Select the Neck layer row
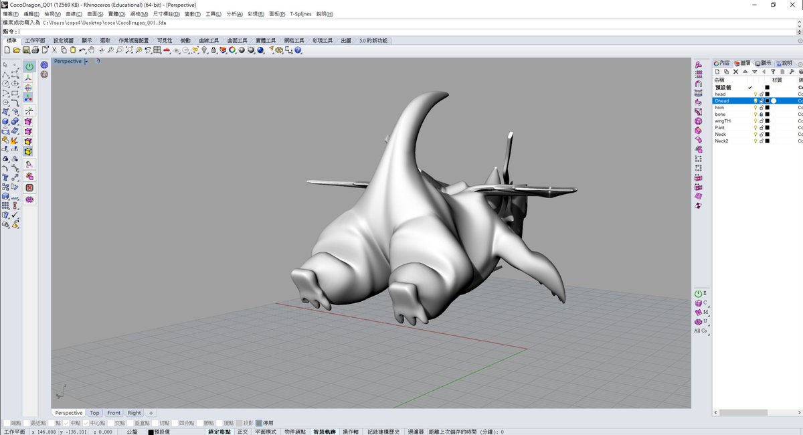This screenshot has width=803, height=435. [x=757, y=135]
